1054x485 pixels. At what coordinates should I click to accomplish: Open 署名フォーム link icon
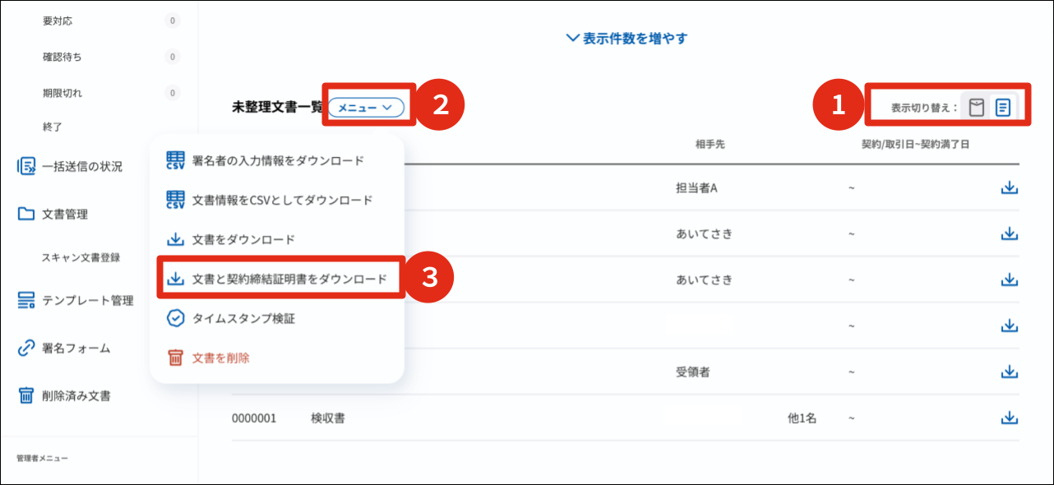(26, 349)
